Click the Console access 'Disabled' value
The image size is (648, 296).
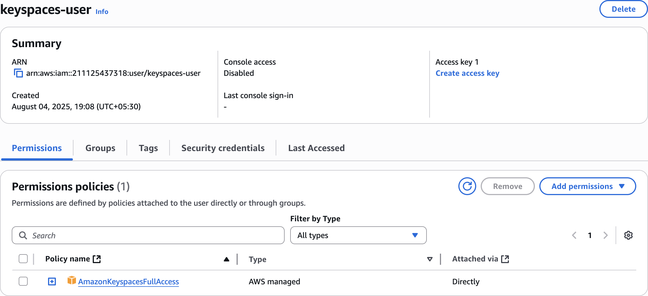coord(239,73)
